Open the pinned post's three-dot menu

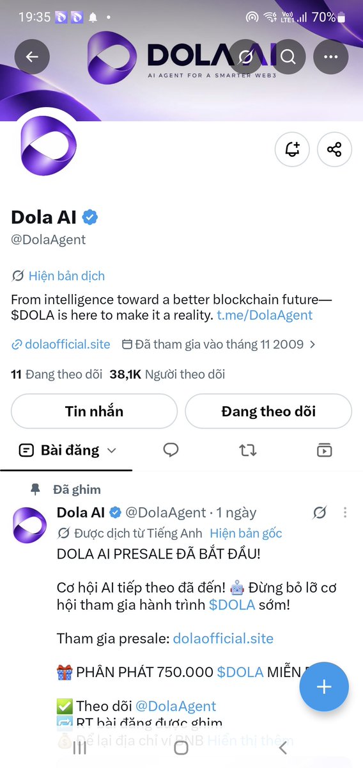point(345,512)
